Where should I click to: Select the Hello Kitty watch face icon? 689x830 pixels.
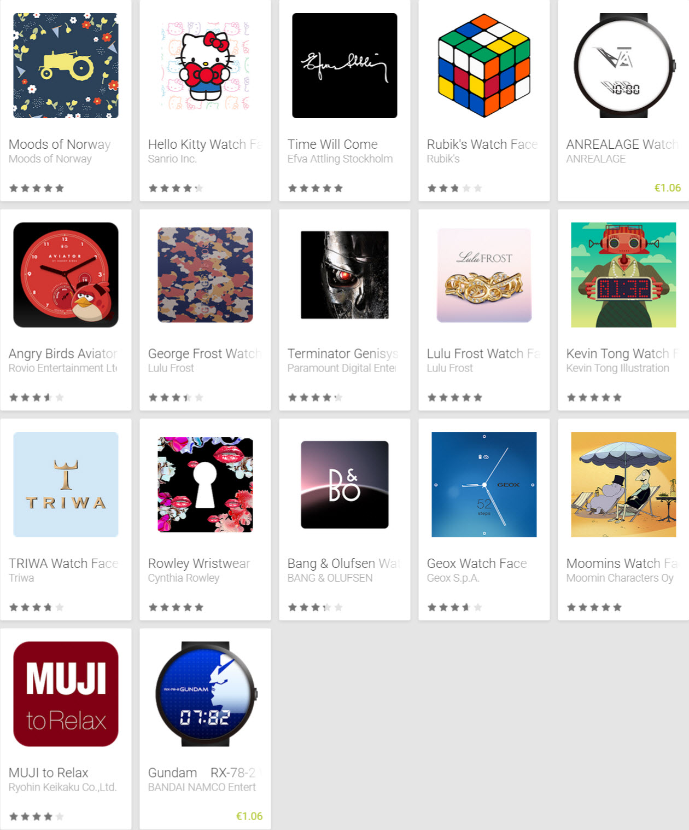click(205, 66)
